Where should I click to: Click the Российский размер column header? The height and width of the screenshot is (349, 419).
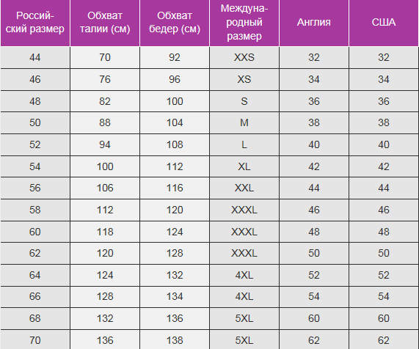click(35, 23)
